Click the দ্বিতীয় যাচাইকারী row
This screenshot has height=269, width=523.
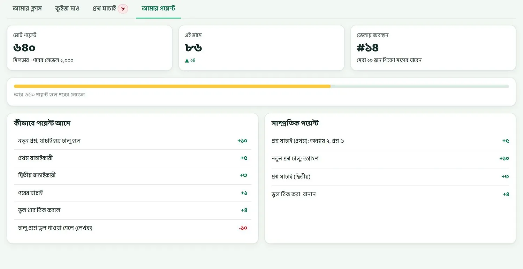pyautogui.click(x=132, y=176)
